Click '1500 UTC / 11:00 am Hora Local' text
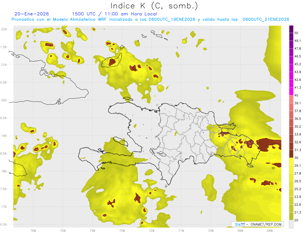303x234 pixels. (x=114, y=14)
